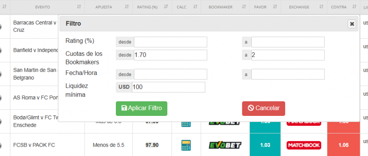
Task: Sort by RATING (%) column arrows
Action: [x=166, y=7]
